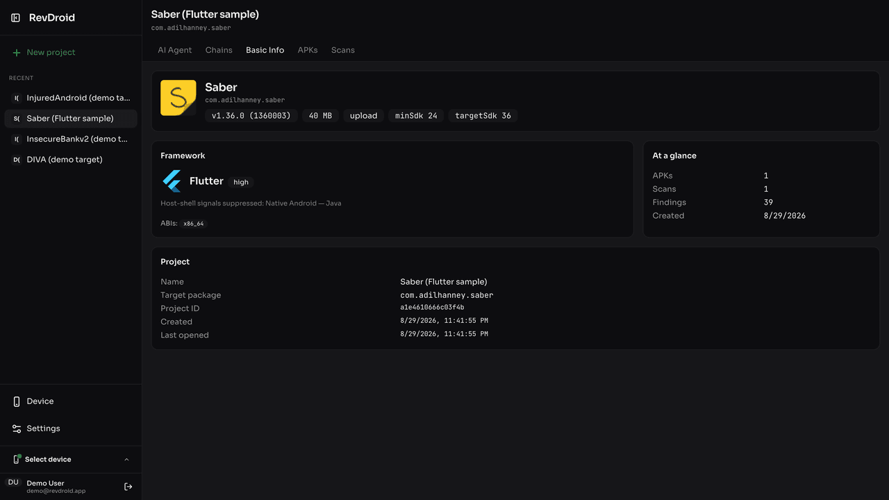Click the high confidence badge

pos(241,182)
